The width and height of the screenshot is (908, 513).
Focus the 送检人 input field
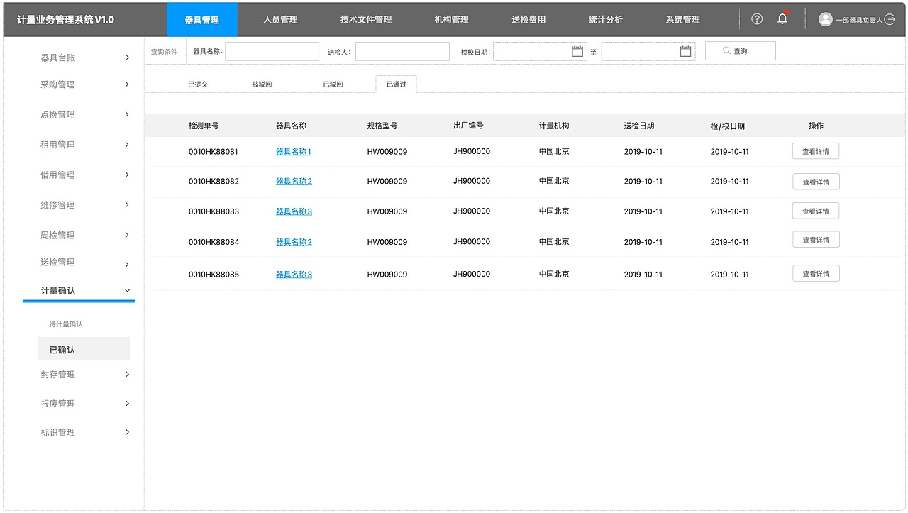[x=402, y=51]
